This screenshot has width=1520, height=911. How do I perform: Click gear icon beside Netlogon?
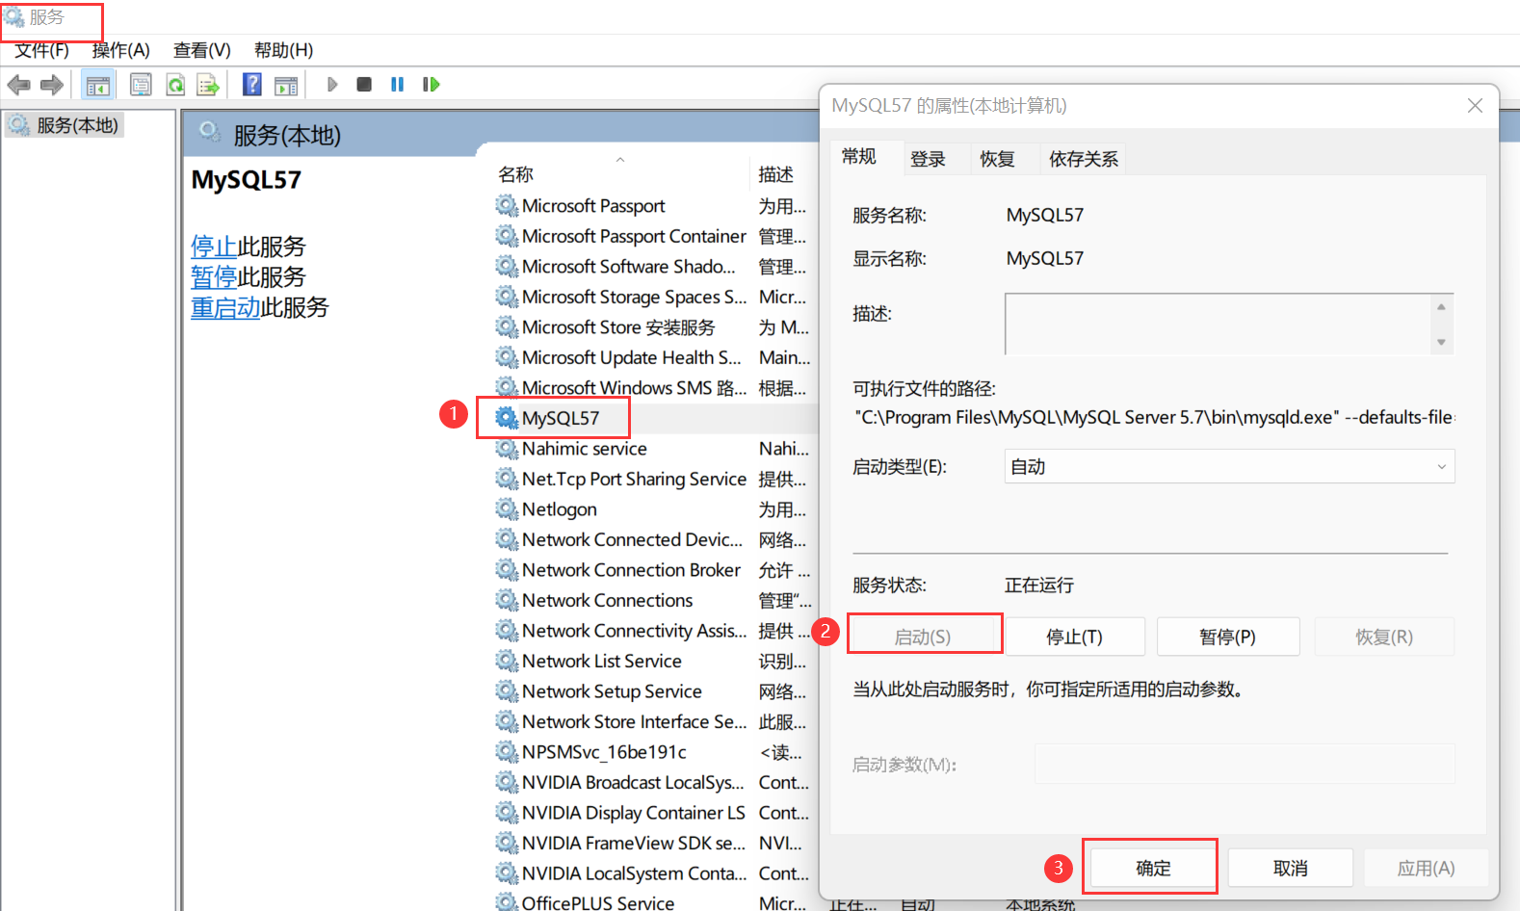click(507, 508)
